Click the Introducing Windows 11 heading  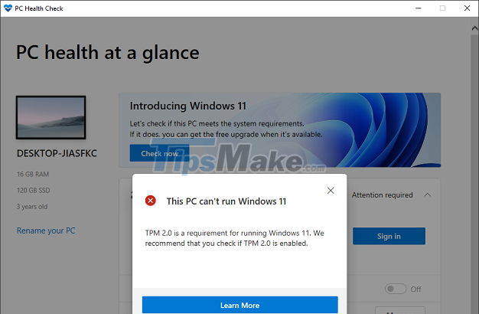(x=188, y=106)
